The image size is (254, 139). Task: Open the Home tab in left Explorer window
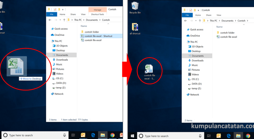point(62,14)
